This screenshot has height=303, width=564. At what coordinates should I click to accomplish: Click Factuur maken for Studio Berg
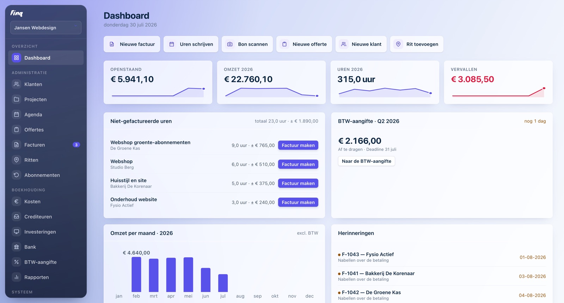coord(298,164)
